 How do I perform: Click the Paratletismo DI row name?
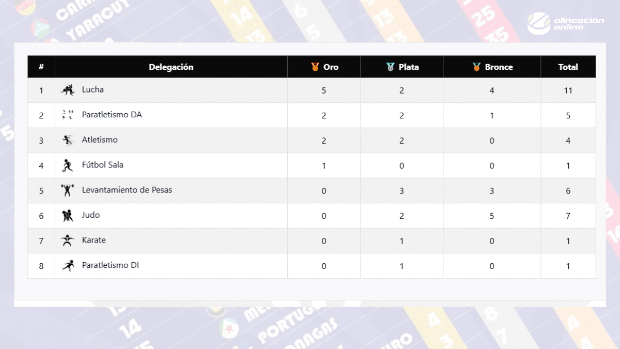(110, 265)
